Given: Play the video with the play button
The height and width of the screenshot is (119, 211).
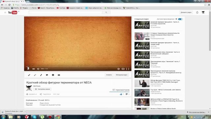Looking at the screenshot, I should click(x=28, y=68).
